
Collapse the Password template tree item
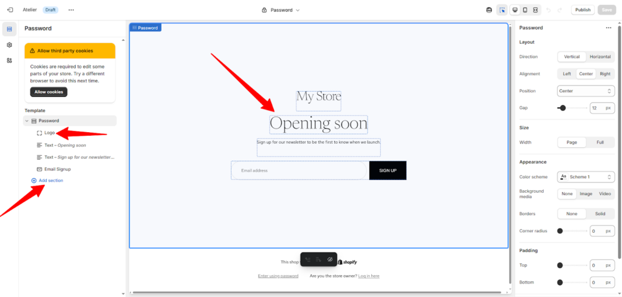tap(27, 121)
